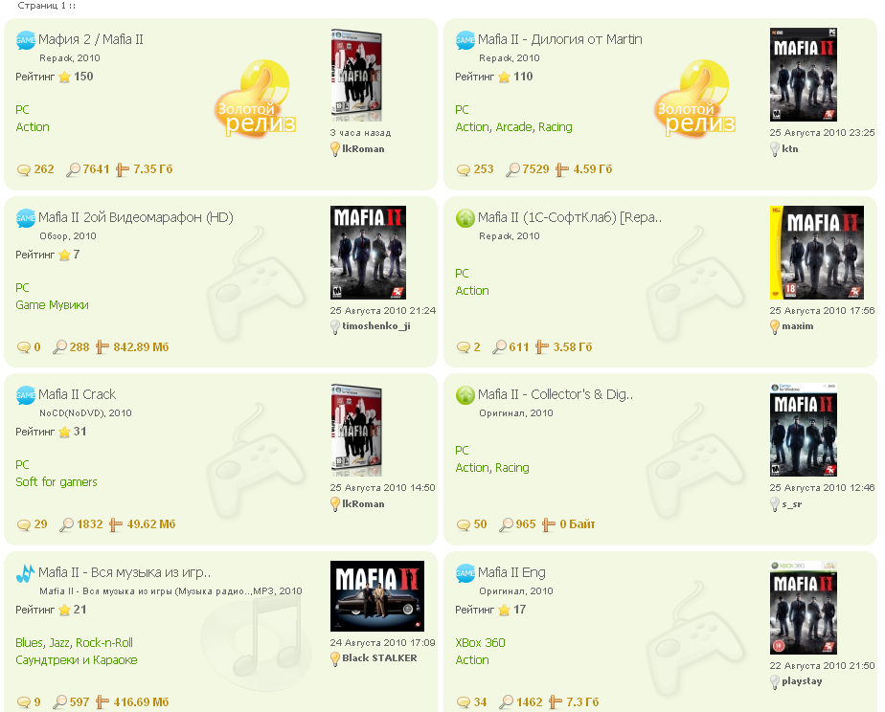Click the rating star for Mafia II Eng
This screenshot has height=712, width=885.
coord(504,610)
